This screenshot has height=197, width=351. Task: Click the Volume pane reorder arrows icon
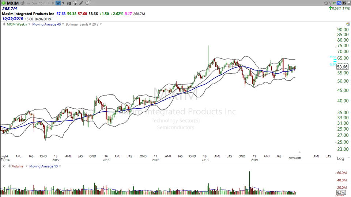coord(10,166)
